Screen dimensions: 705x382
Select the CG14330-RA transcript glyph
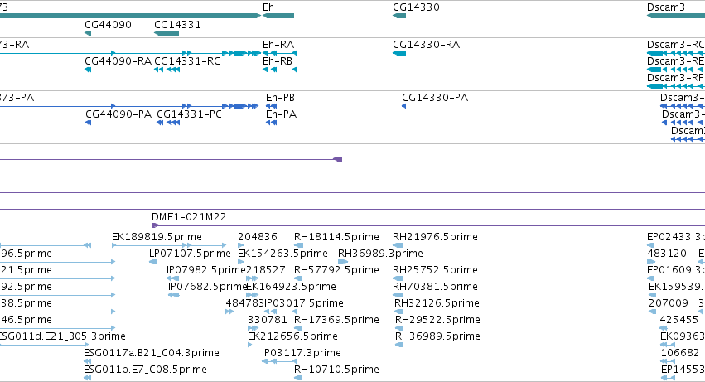[399, 53]
